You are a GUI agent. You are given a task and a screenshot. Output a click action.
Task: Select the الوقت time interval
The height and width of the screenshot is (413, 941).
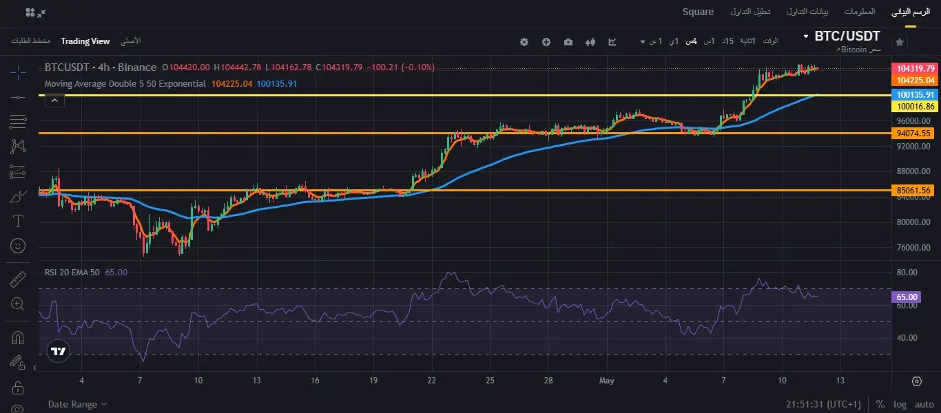[771, 41]
